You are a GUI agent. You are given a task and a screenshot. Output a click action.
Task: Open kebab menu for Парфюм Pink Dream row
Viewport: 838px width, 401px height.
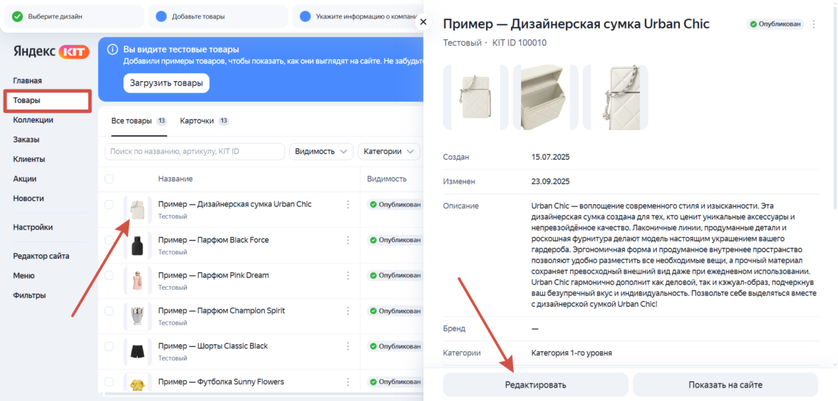click(348, 276)
